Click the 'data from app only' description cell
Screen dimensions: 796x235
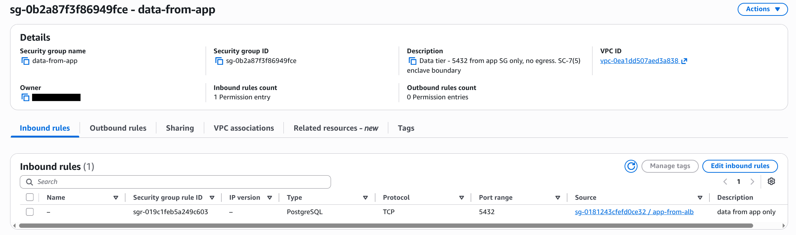[x=746, y=212]
